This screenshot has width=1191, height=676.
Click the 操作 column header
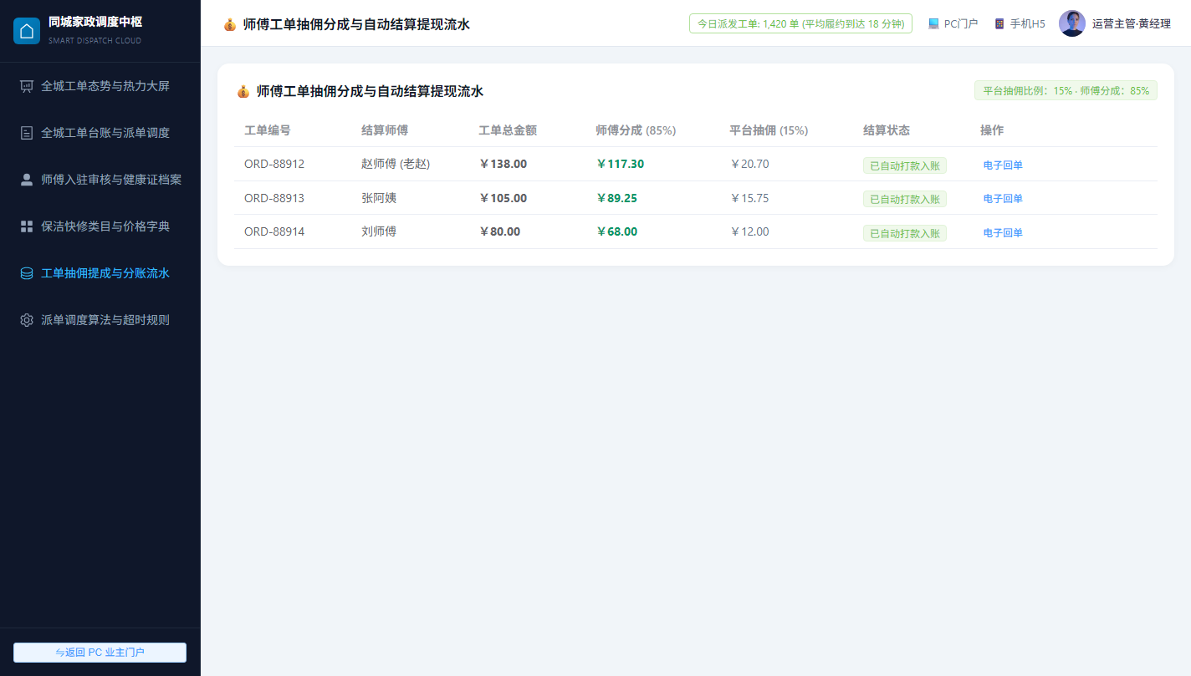(x=992, y=130)
